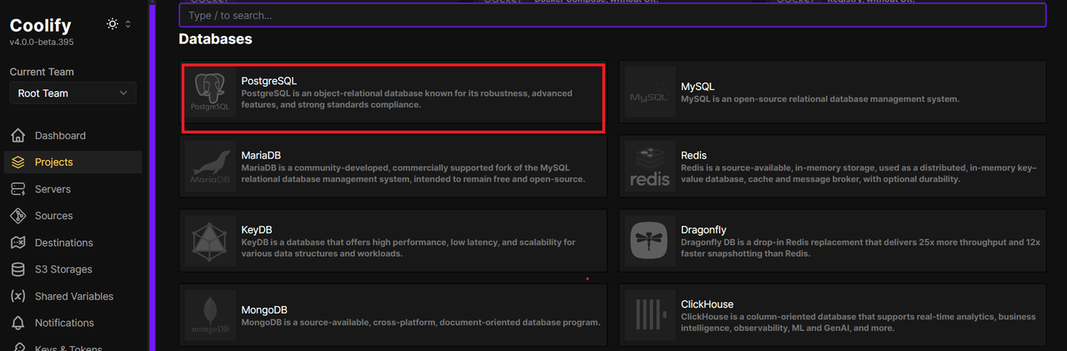
Task: Click the Redis logo icon
Action: 650,166
